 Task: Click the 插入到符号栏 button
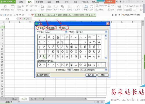point(43,75)
